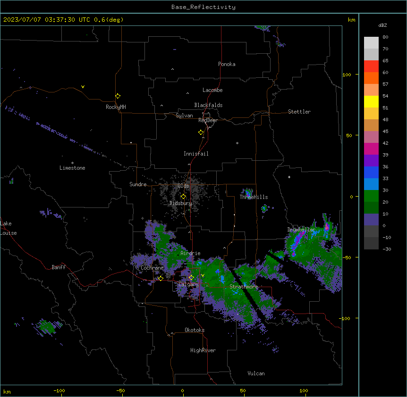This screenshot has height=397, width=407.
Task: Click the HighRiver label
Action: coord(203,350)
